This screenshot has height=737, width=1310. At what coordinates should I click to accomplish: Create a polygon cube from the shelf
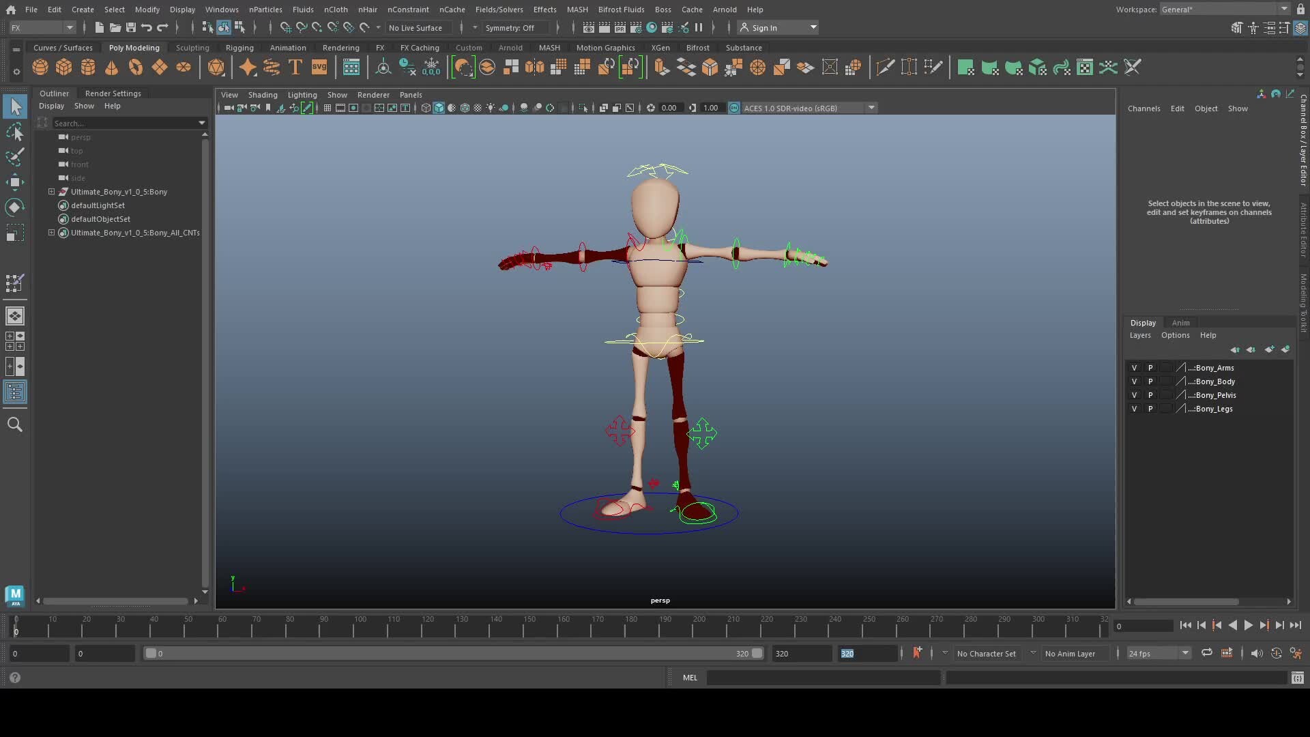[x=63, y=67]
